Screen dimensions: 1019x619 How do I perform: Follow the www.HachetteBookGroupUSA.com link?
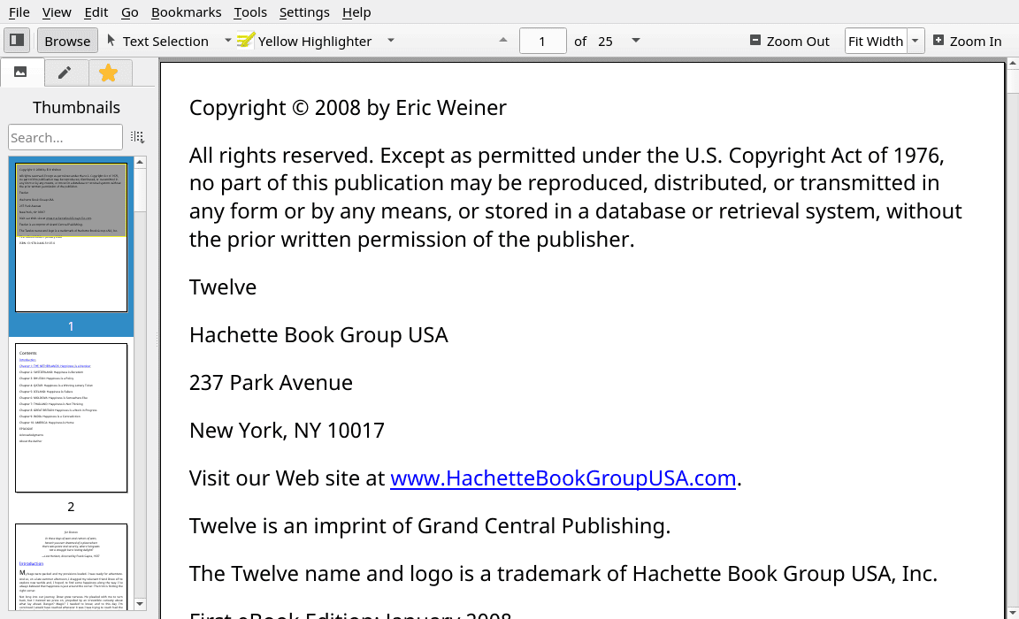(563, 478)
